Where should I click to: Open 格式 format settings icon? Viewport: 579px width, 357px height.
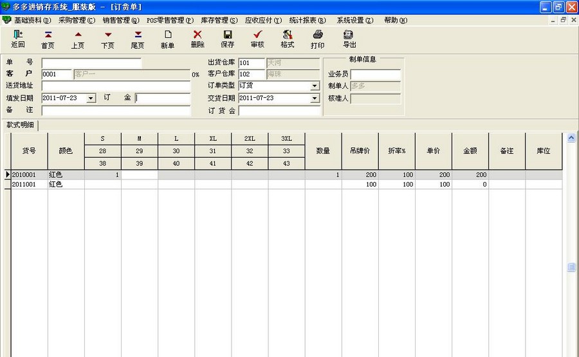pos(288,39)
